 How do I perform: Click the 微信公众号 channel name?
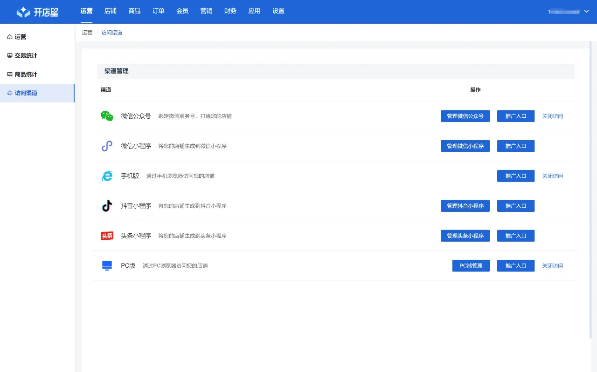coord(136,116)
